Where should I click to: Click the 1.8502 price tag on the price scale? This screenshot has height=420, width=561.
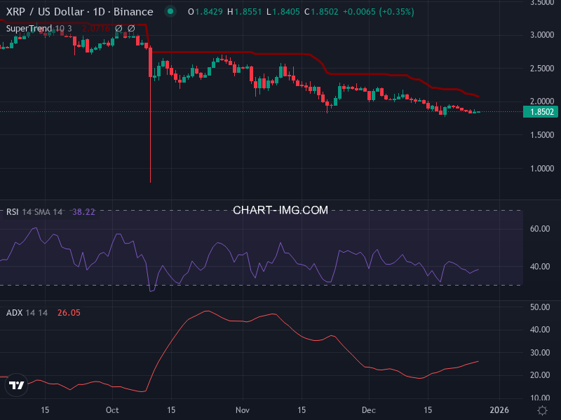(x=540, y=111)
